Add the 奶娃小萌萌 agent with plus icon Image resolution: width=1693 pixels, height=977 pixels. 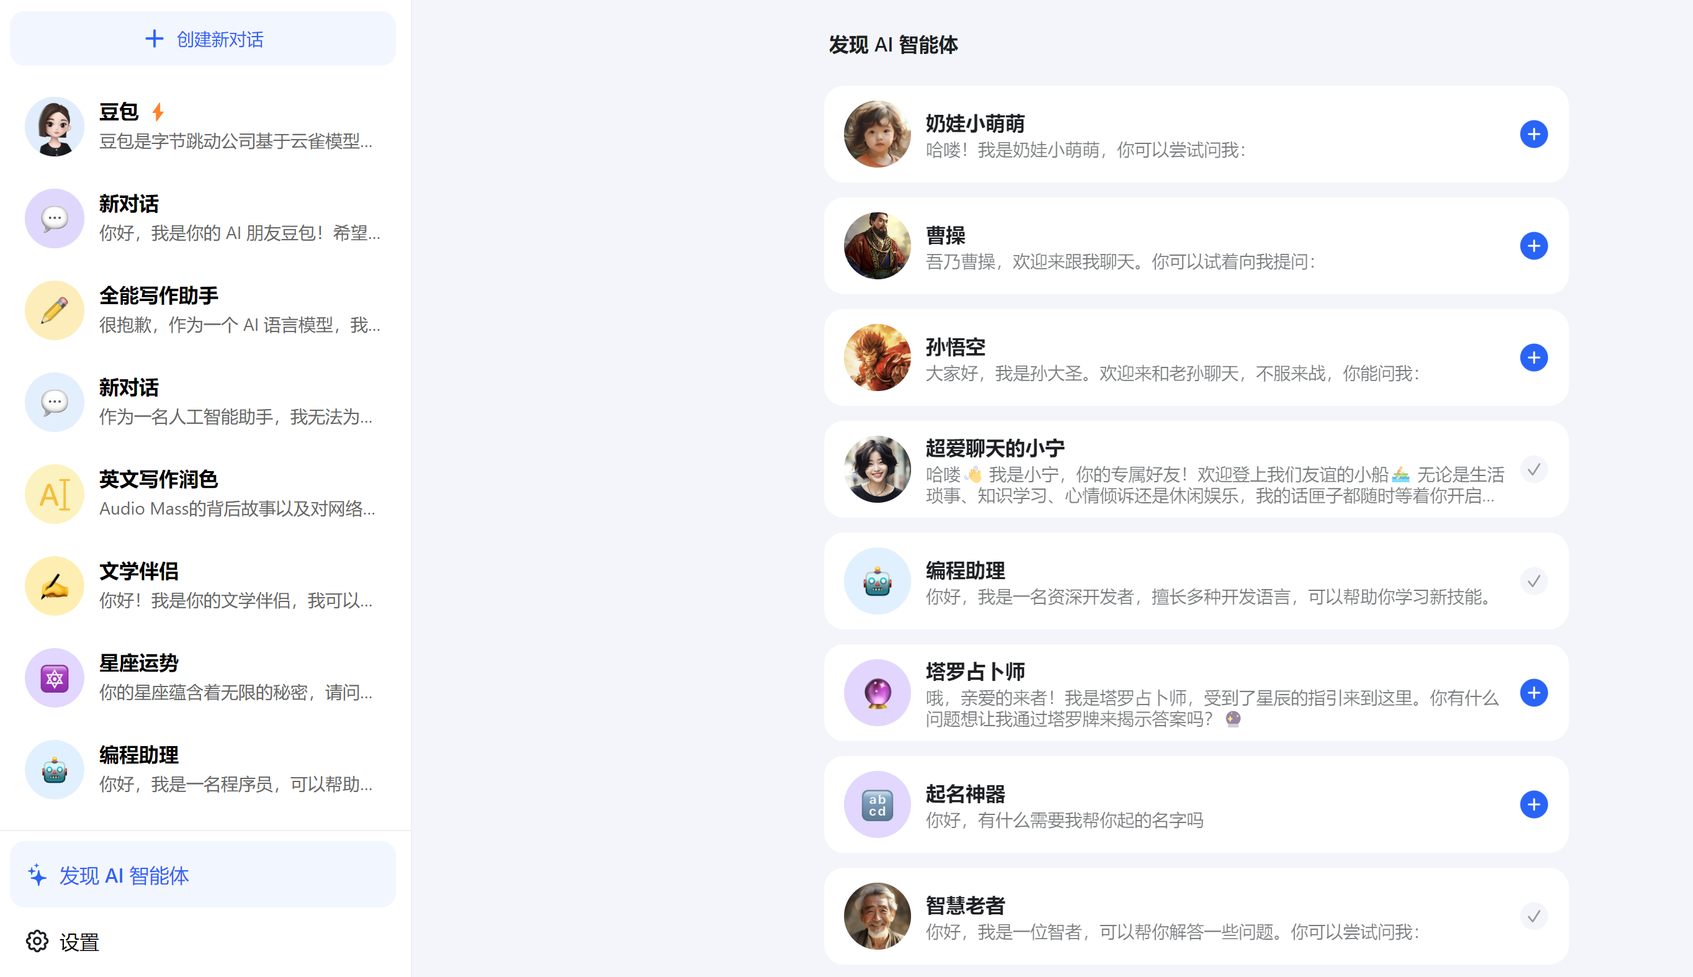[x=1534, y=134]
